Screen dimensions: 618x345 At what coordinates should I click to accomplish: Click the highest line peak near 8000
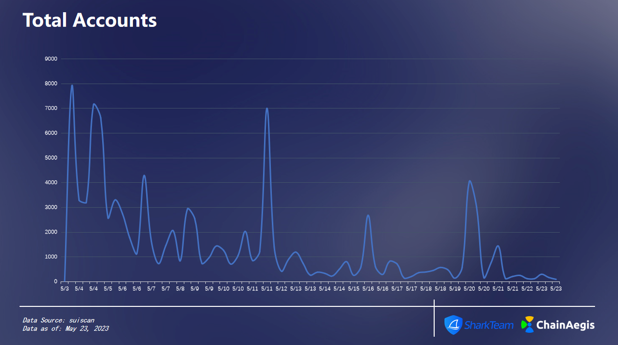click(x=72, y=86)
